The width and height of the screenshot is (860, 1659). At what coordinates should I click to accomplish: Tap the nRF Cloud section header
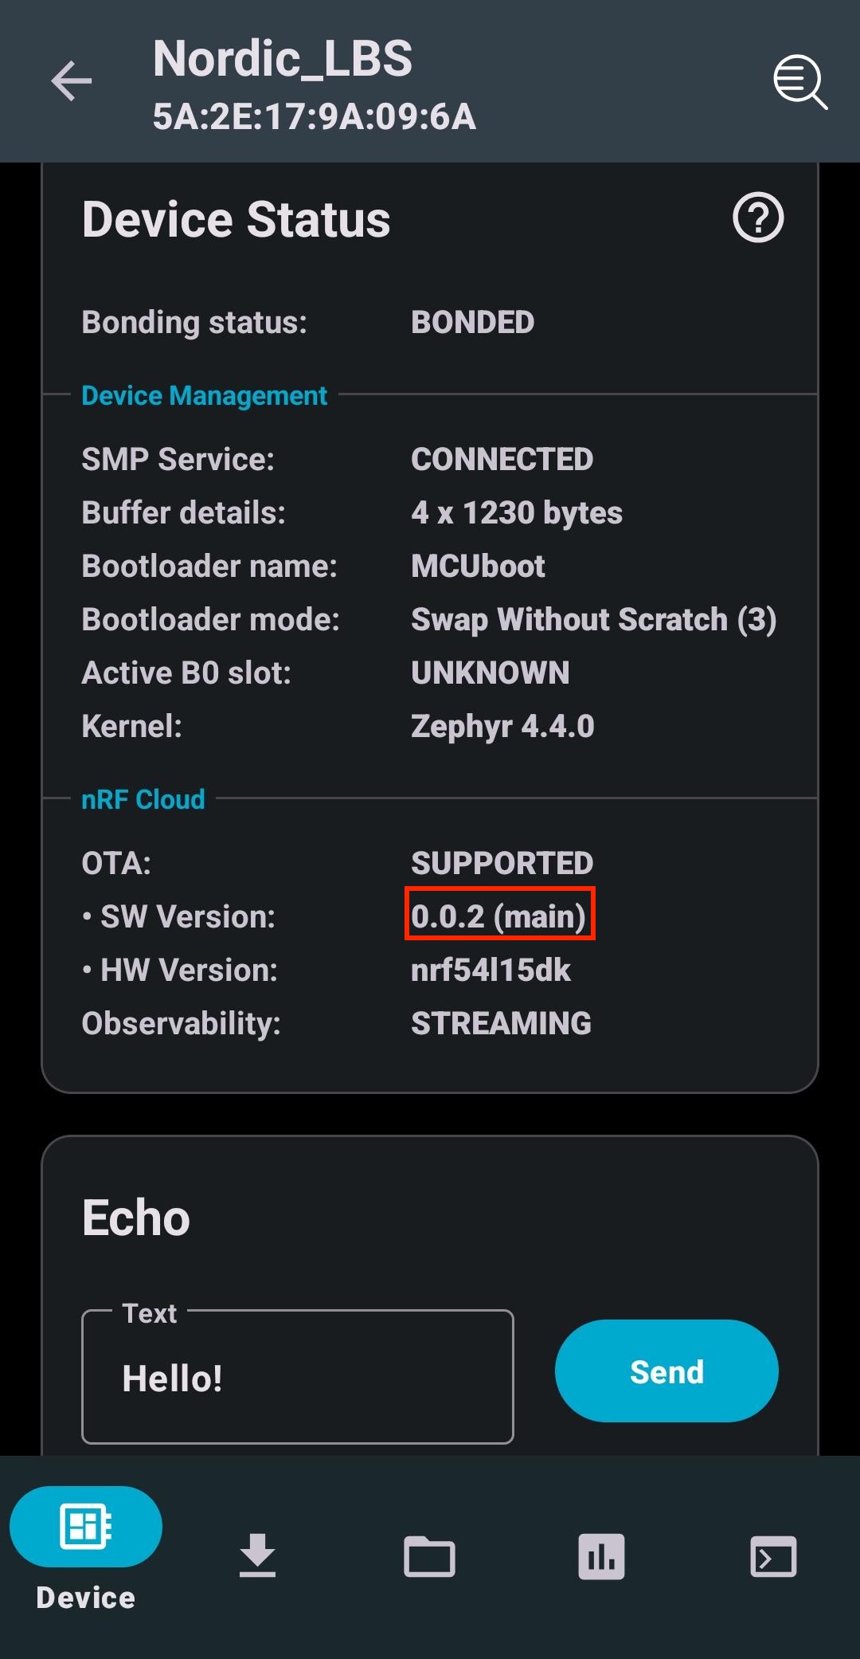tap(143, 799)
